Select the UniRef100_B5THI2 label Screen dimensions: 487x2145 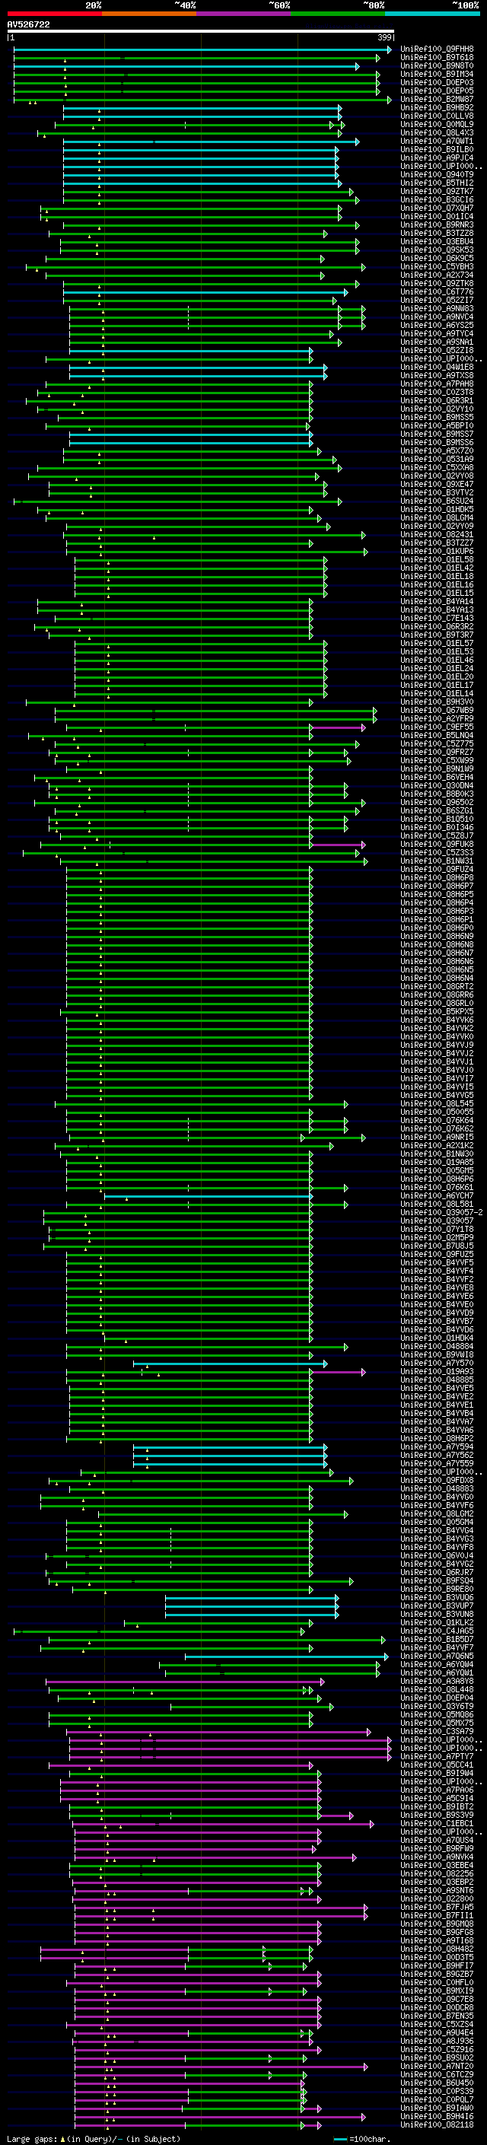(437, 183)
